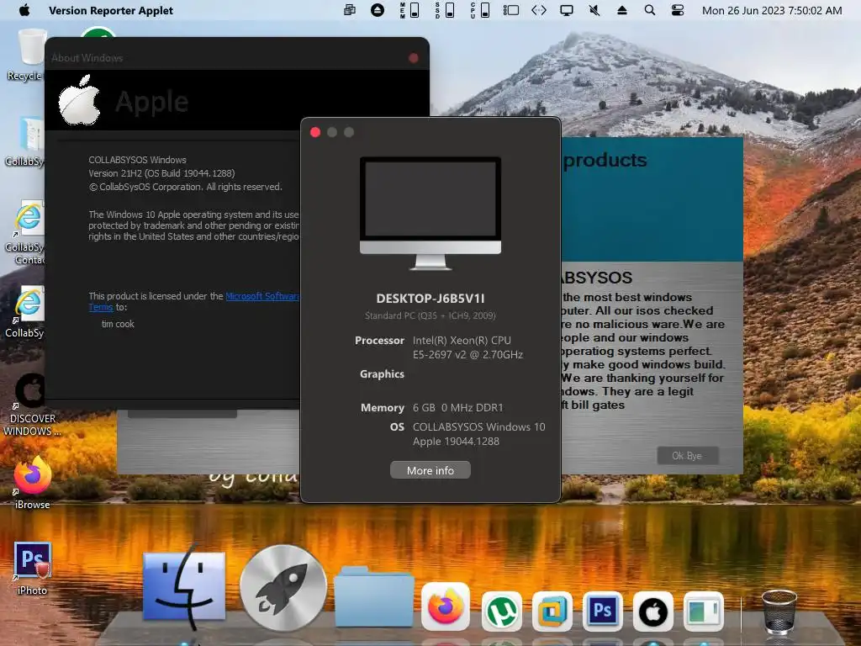
Task: Open the Apple logo menu
Action: 24,10
